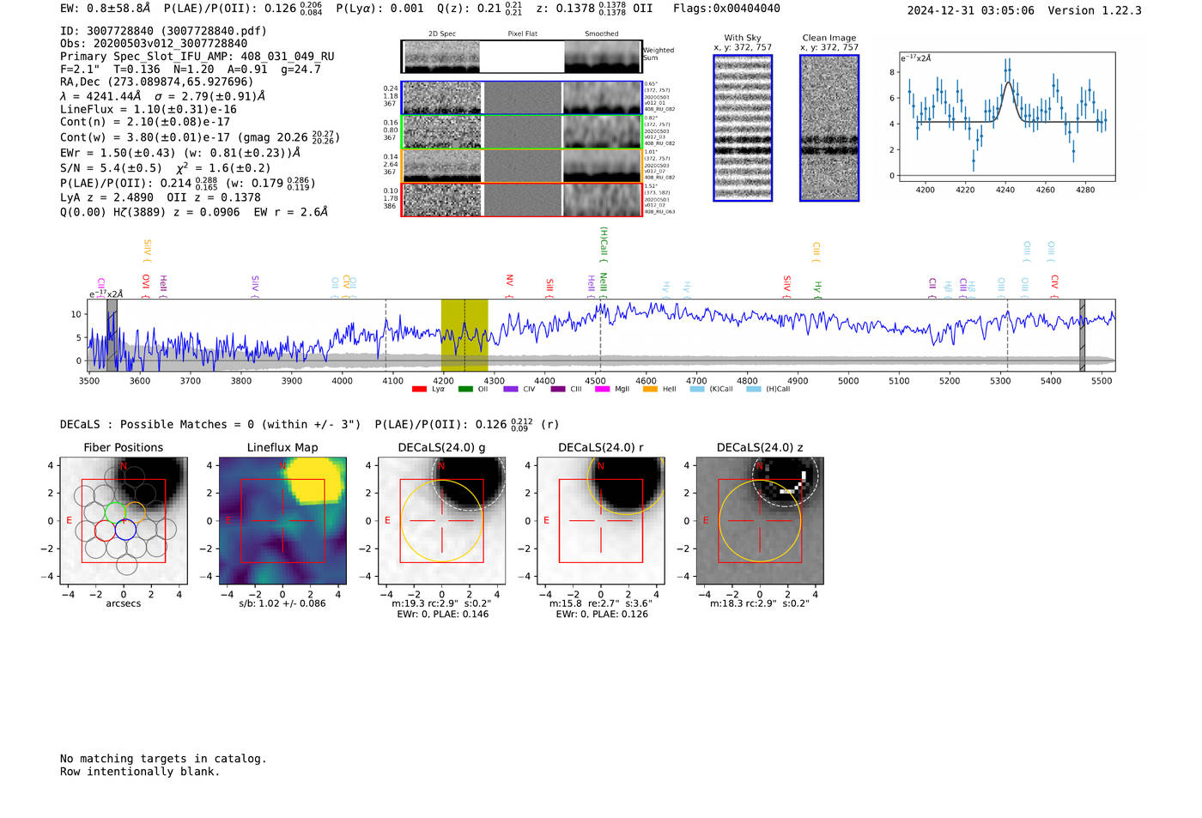Open the Lineflux Map thumbnail

[x=282, y=521]
